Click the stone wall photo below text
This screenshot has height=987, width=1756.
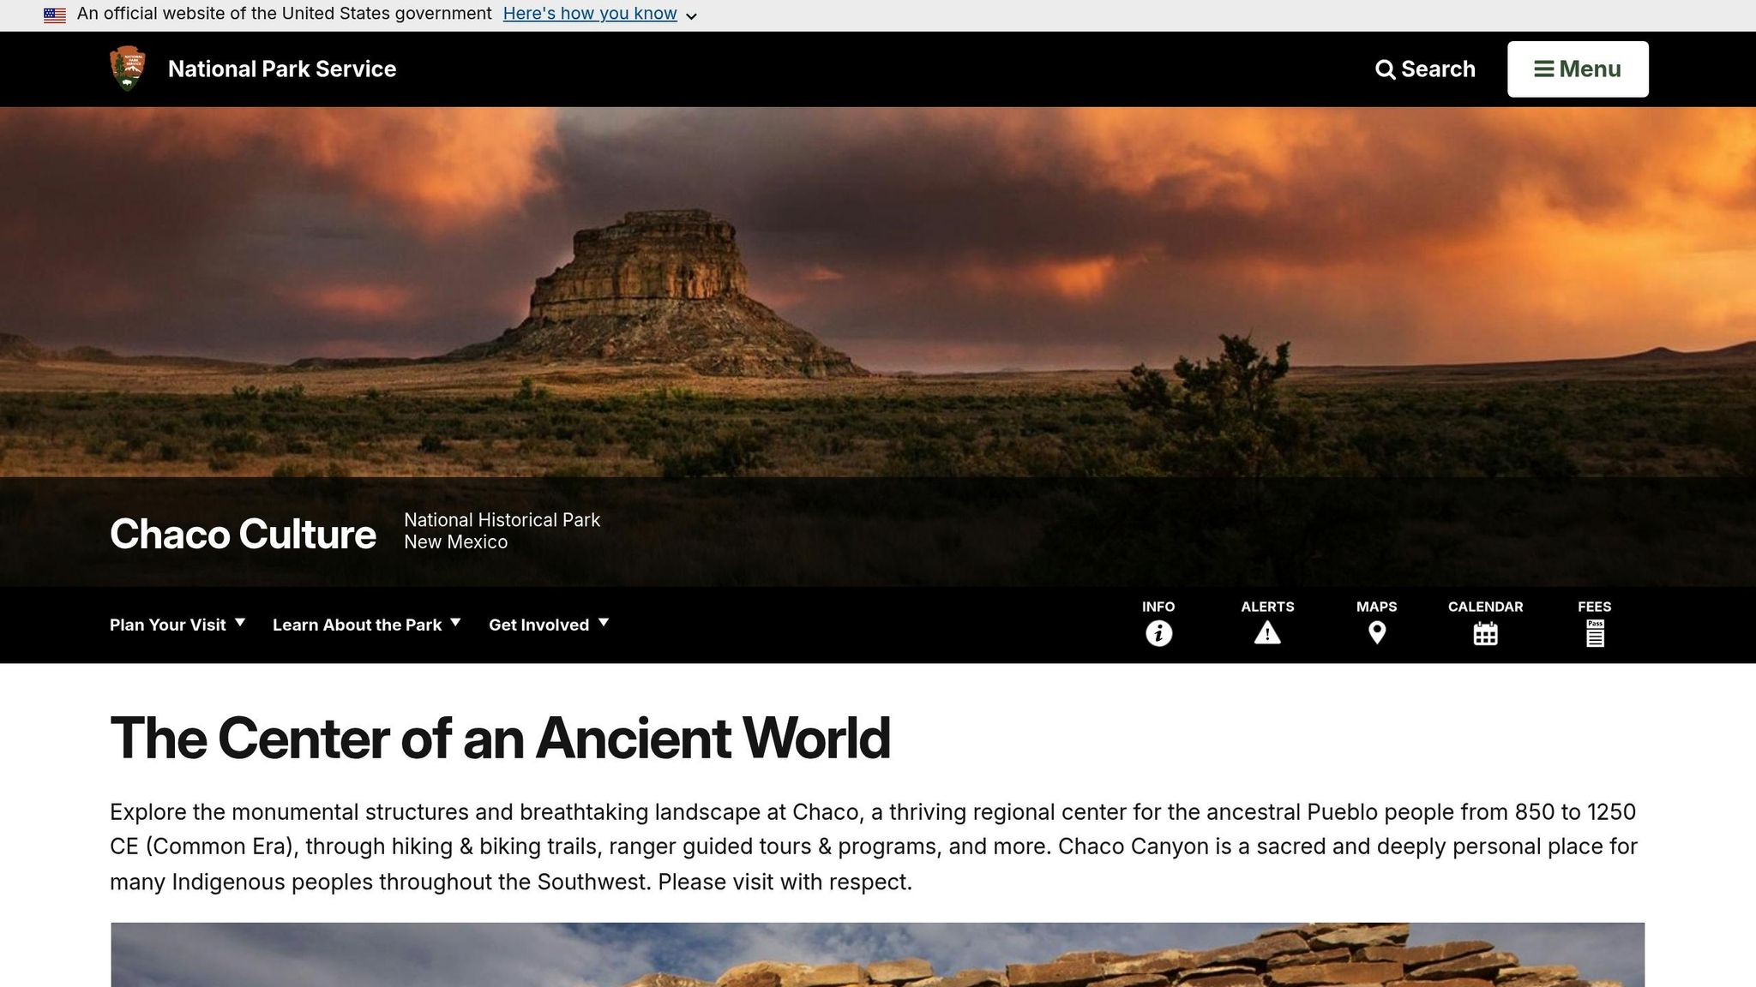click(877, 954)
